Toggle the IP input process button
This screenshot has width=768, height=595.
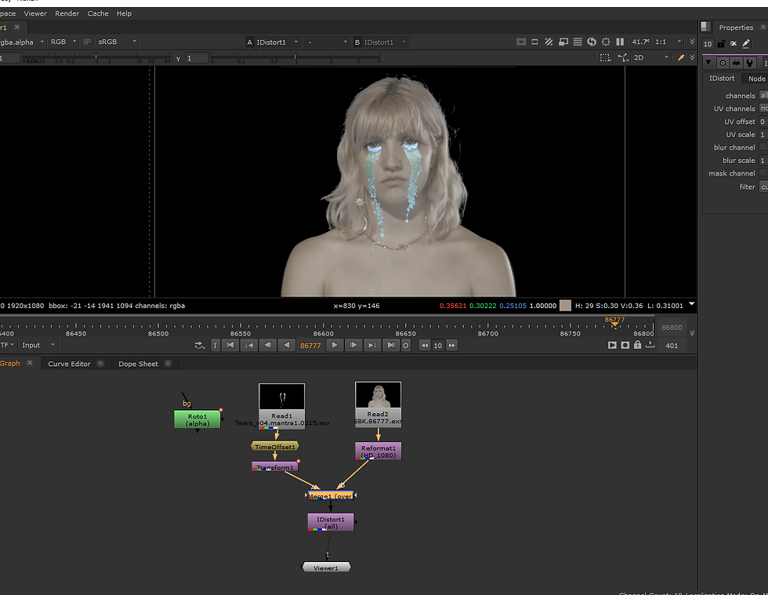(87, 42)
